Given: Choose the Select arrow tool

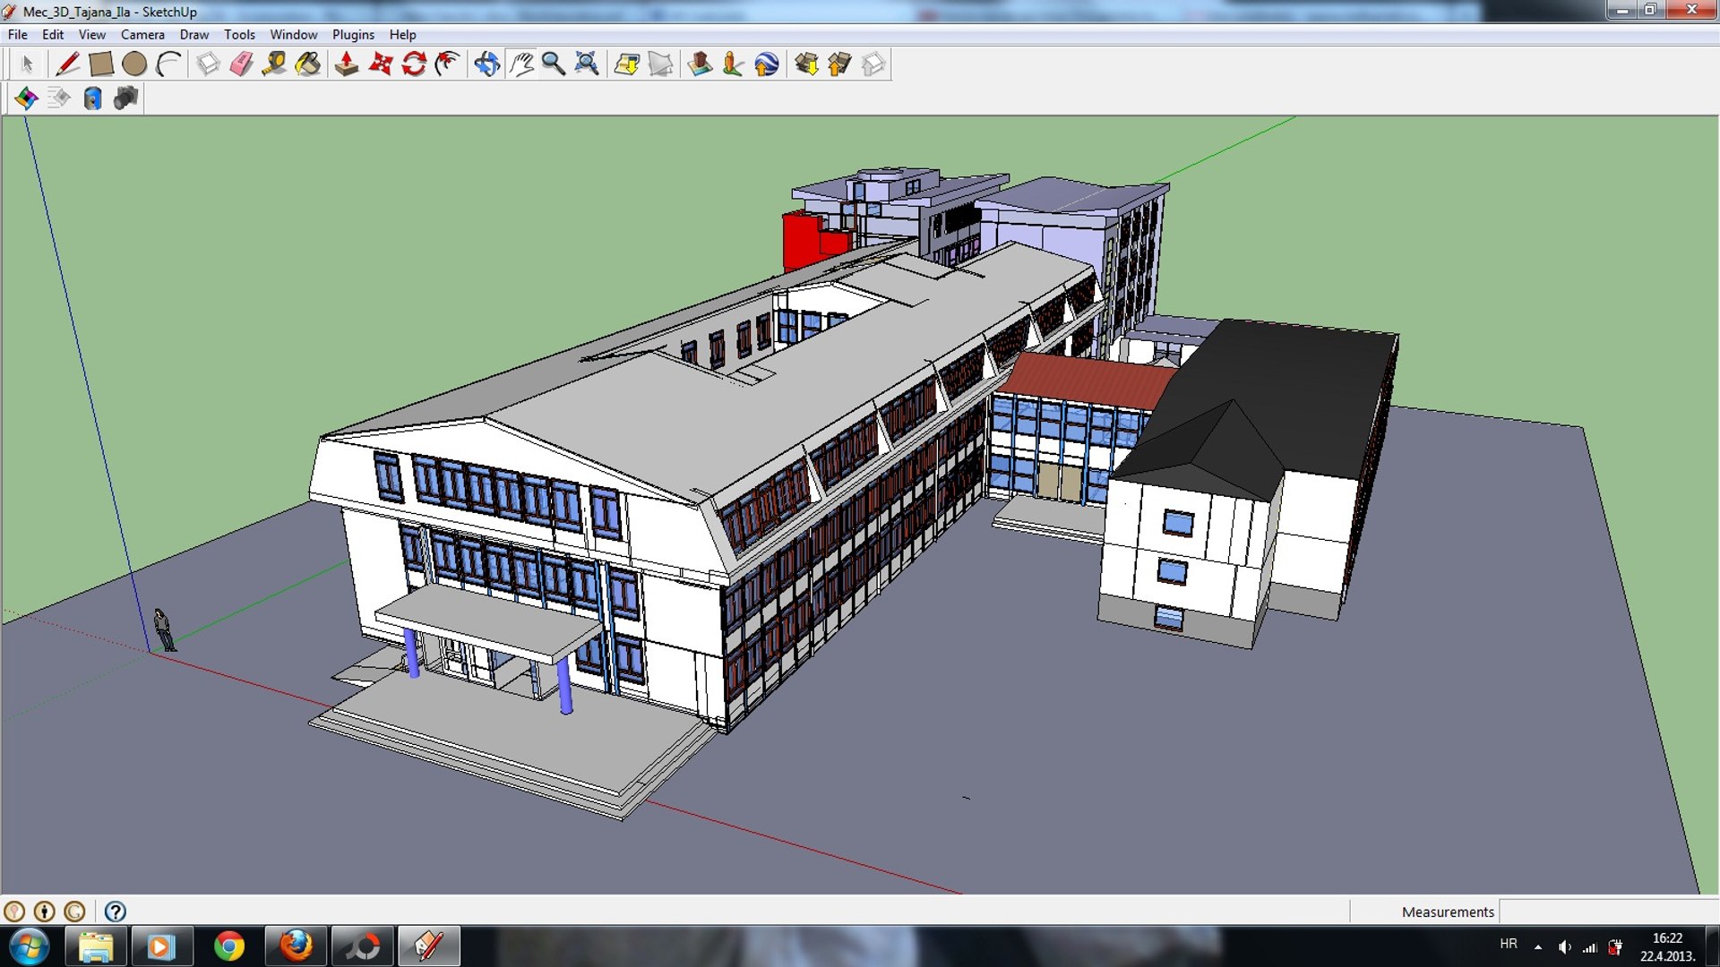Looking at the screenshot, I should coord(27,64).
